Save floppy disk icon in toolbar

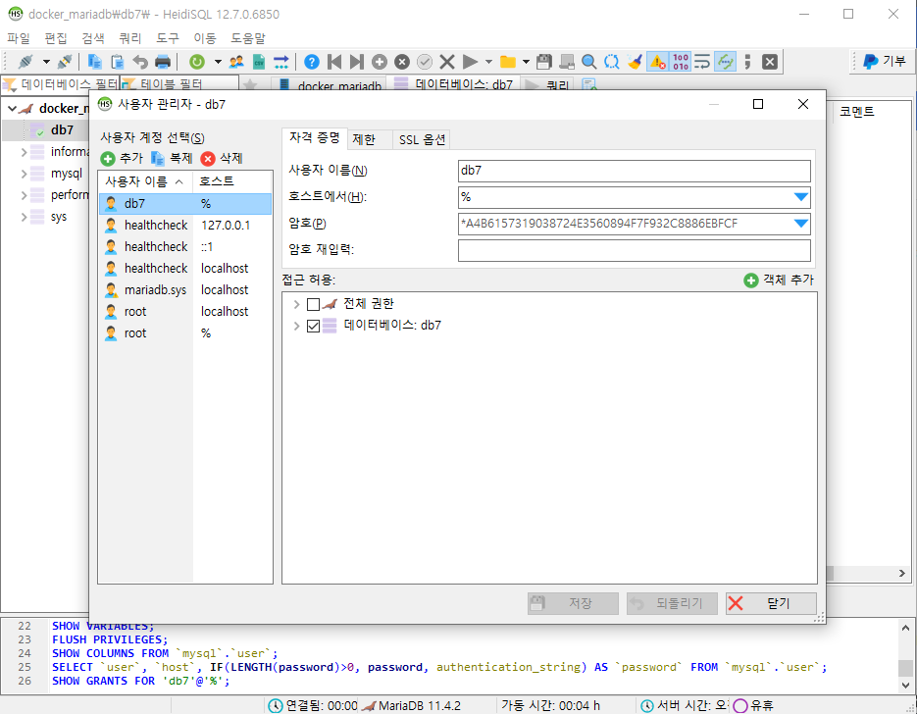pos(544,62)
